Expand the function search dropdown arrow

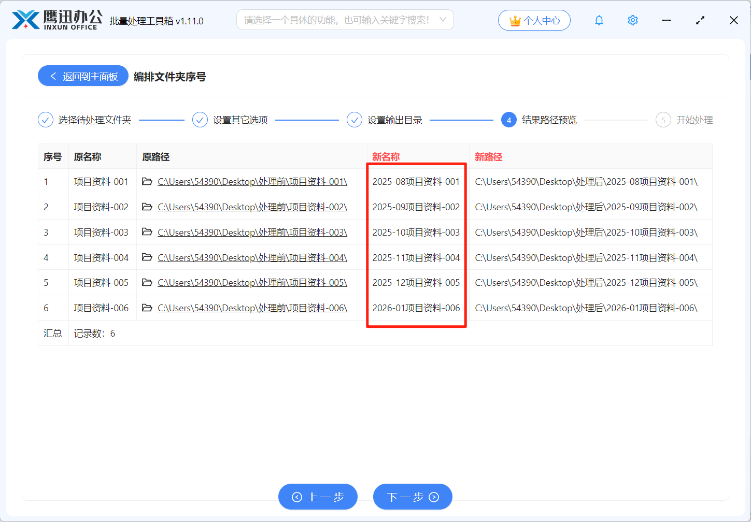443,20
